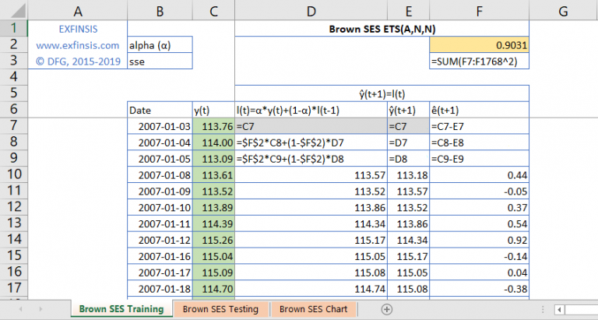
Task: Click the Brown SES ETS(A,N,N) title cell
Action: 382,29
